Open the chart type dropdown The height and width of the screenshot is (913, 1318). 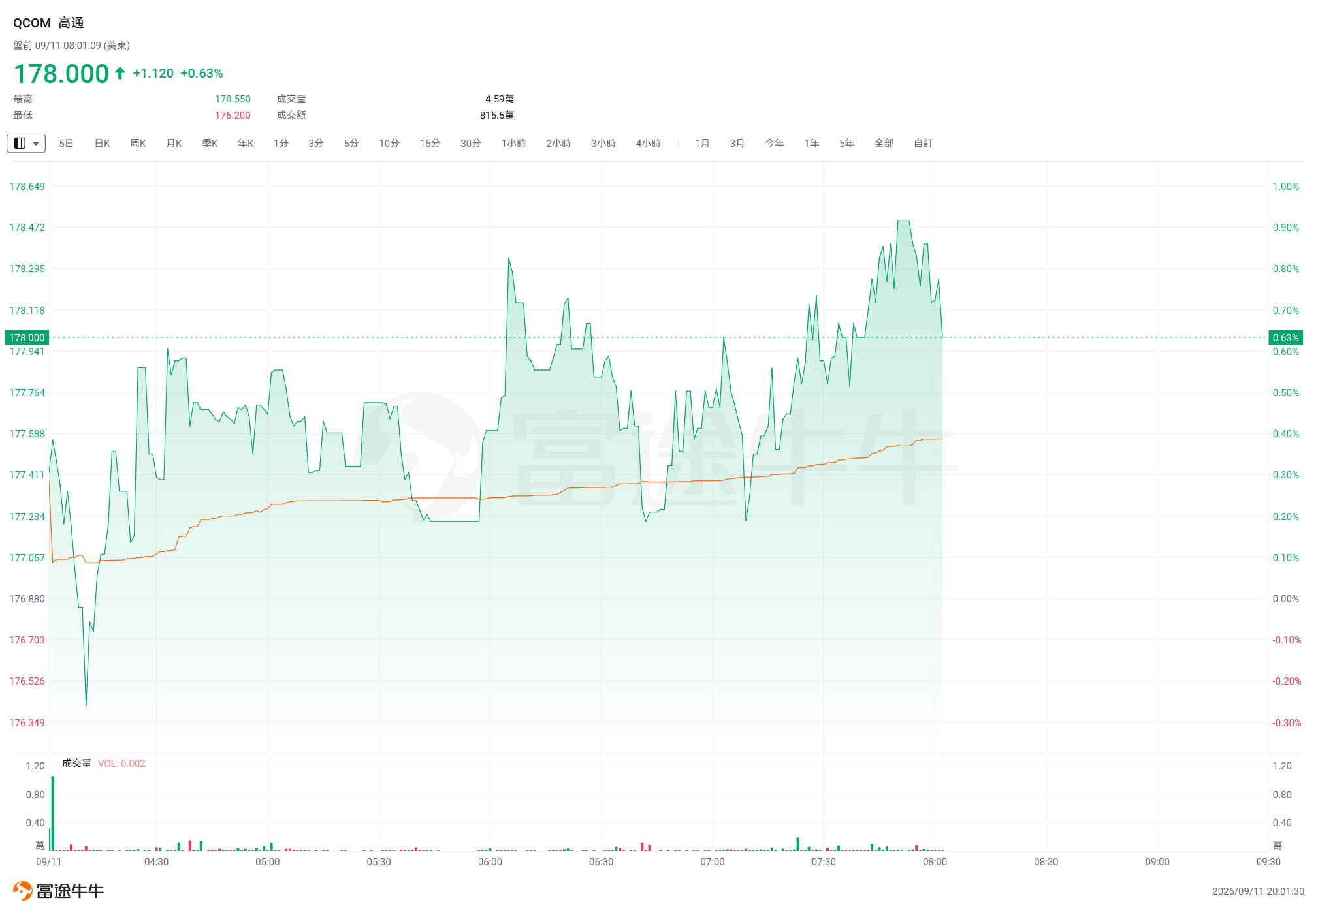[26, 143]
